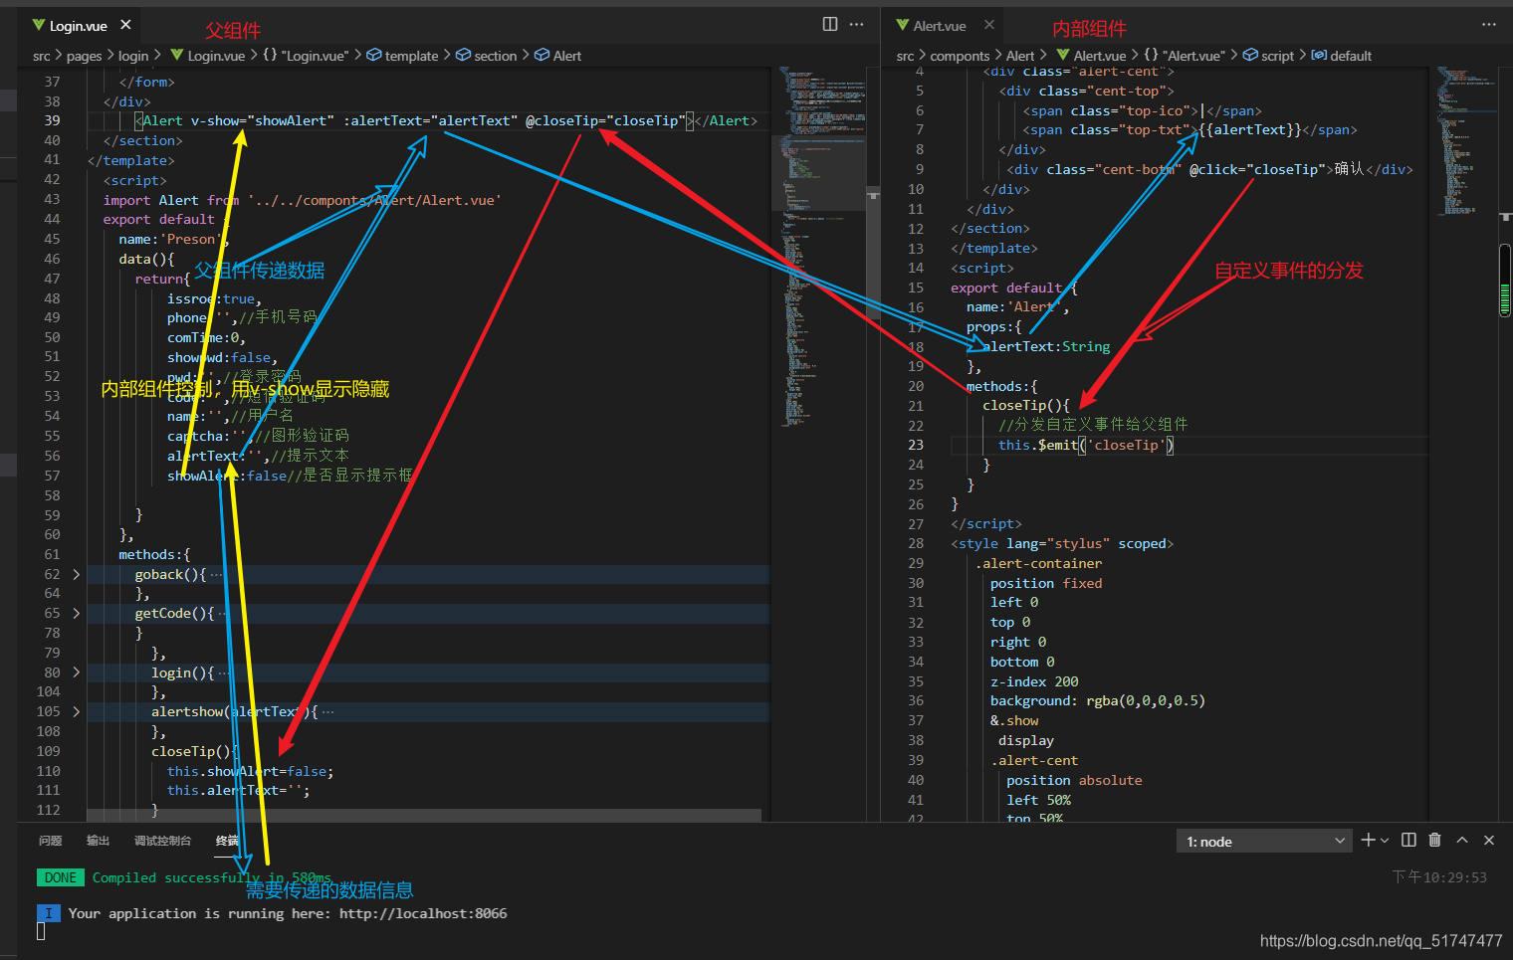The height and width of the screenshot is (960, 1513).
Task: Open the 输出 panel tab
Action: 98,842
